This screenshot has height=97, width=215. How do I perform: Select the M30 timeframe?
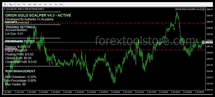pyautogui.click(x=35, y=4)
